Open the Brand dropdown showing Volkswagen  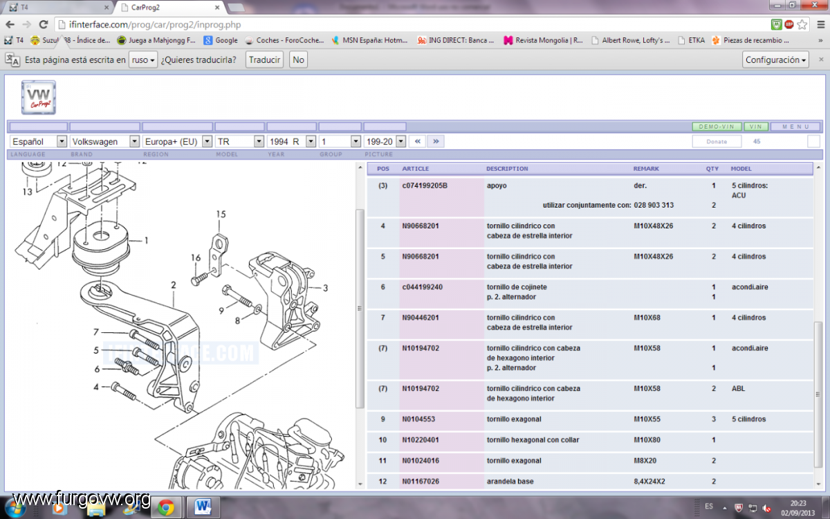(104, 141)
